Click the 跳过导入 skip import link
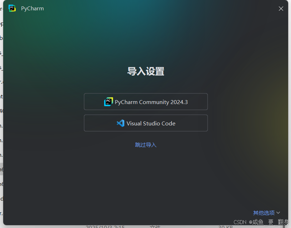Image resolution: width=291 pixels, height=228 pixels. (x=146, y=145)
